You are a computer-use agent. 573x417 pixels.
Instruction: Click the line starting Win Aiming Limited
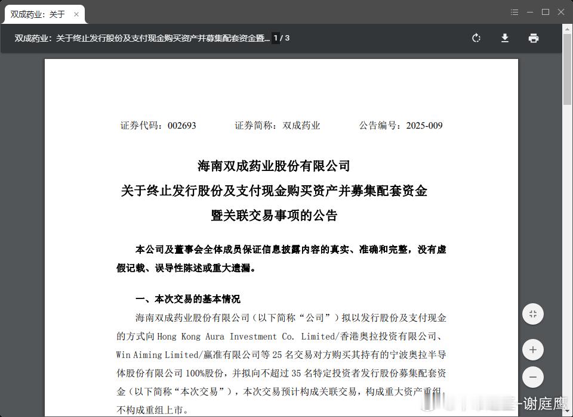coord(281,354)
